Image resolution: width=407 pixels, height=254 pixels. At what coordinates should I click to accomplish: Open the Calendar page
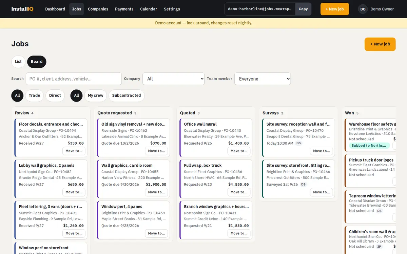tap(149, 9)
